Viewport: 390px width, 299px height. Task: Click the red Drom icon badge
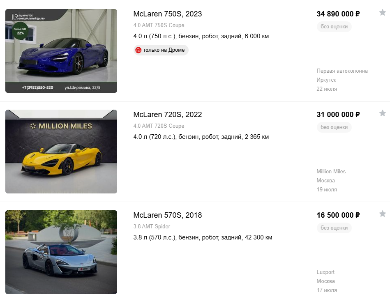coord(138,50)
